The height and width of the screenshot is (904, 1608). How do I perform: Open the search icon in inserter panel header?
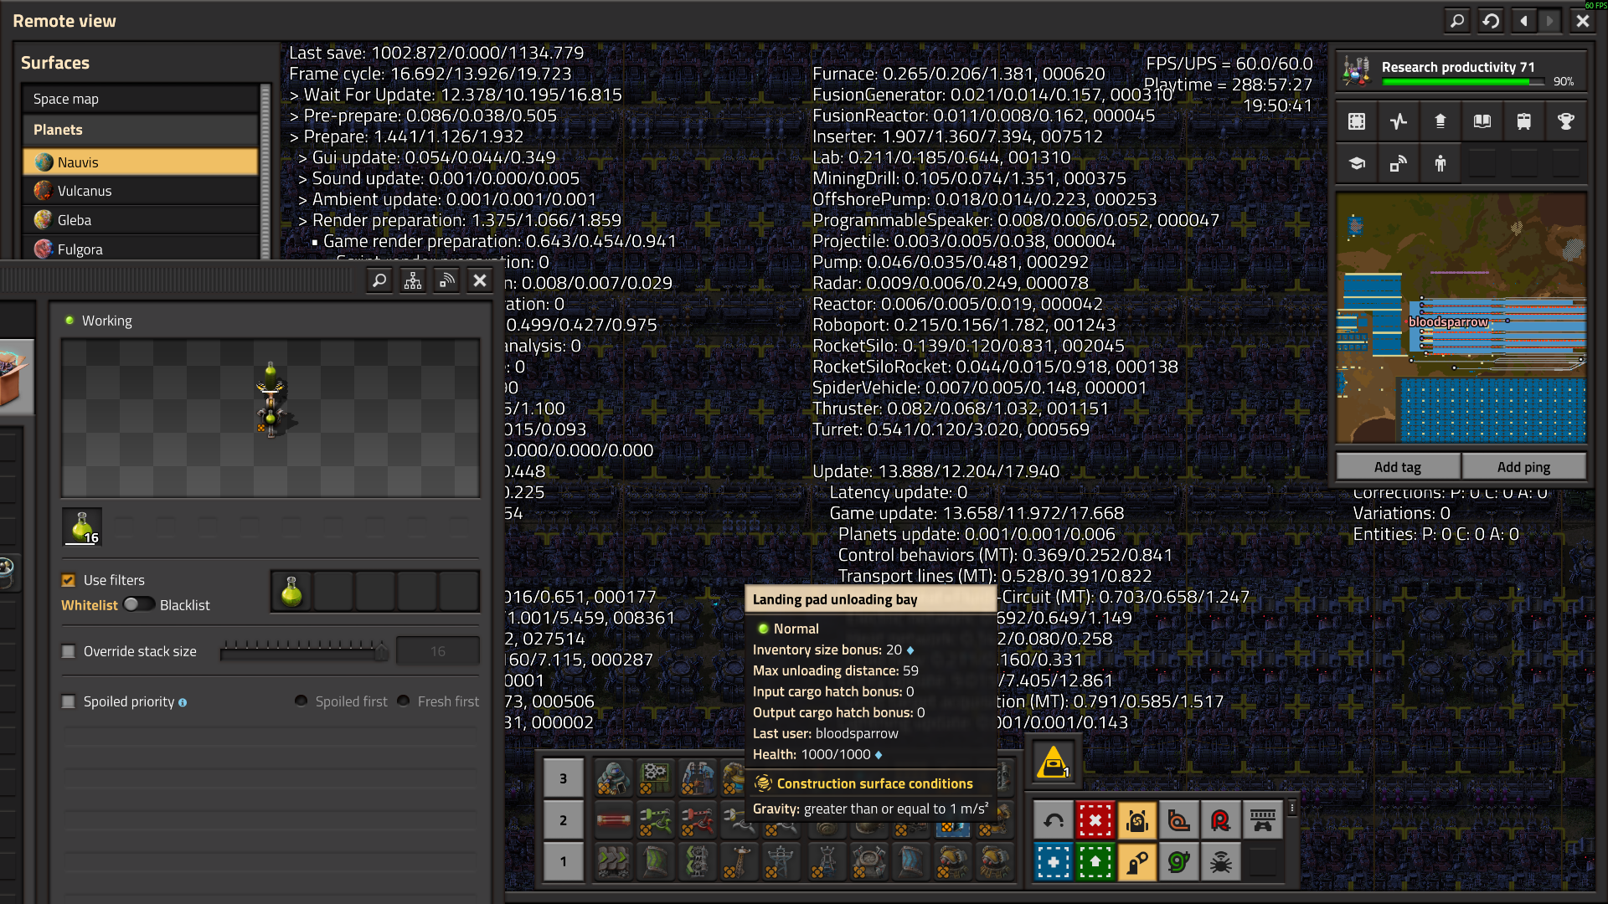tap(379, 281)
